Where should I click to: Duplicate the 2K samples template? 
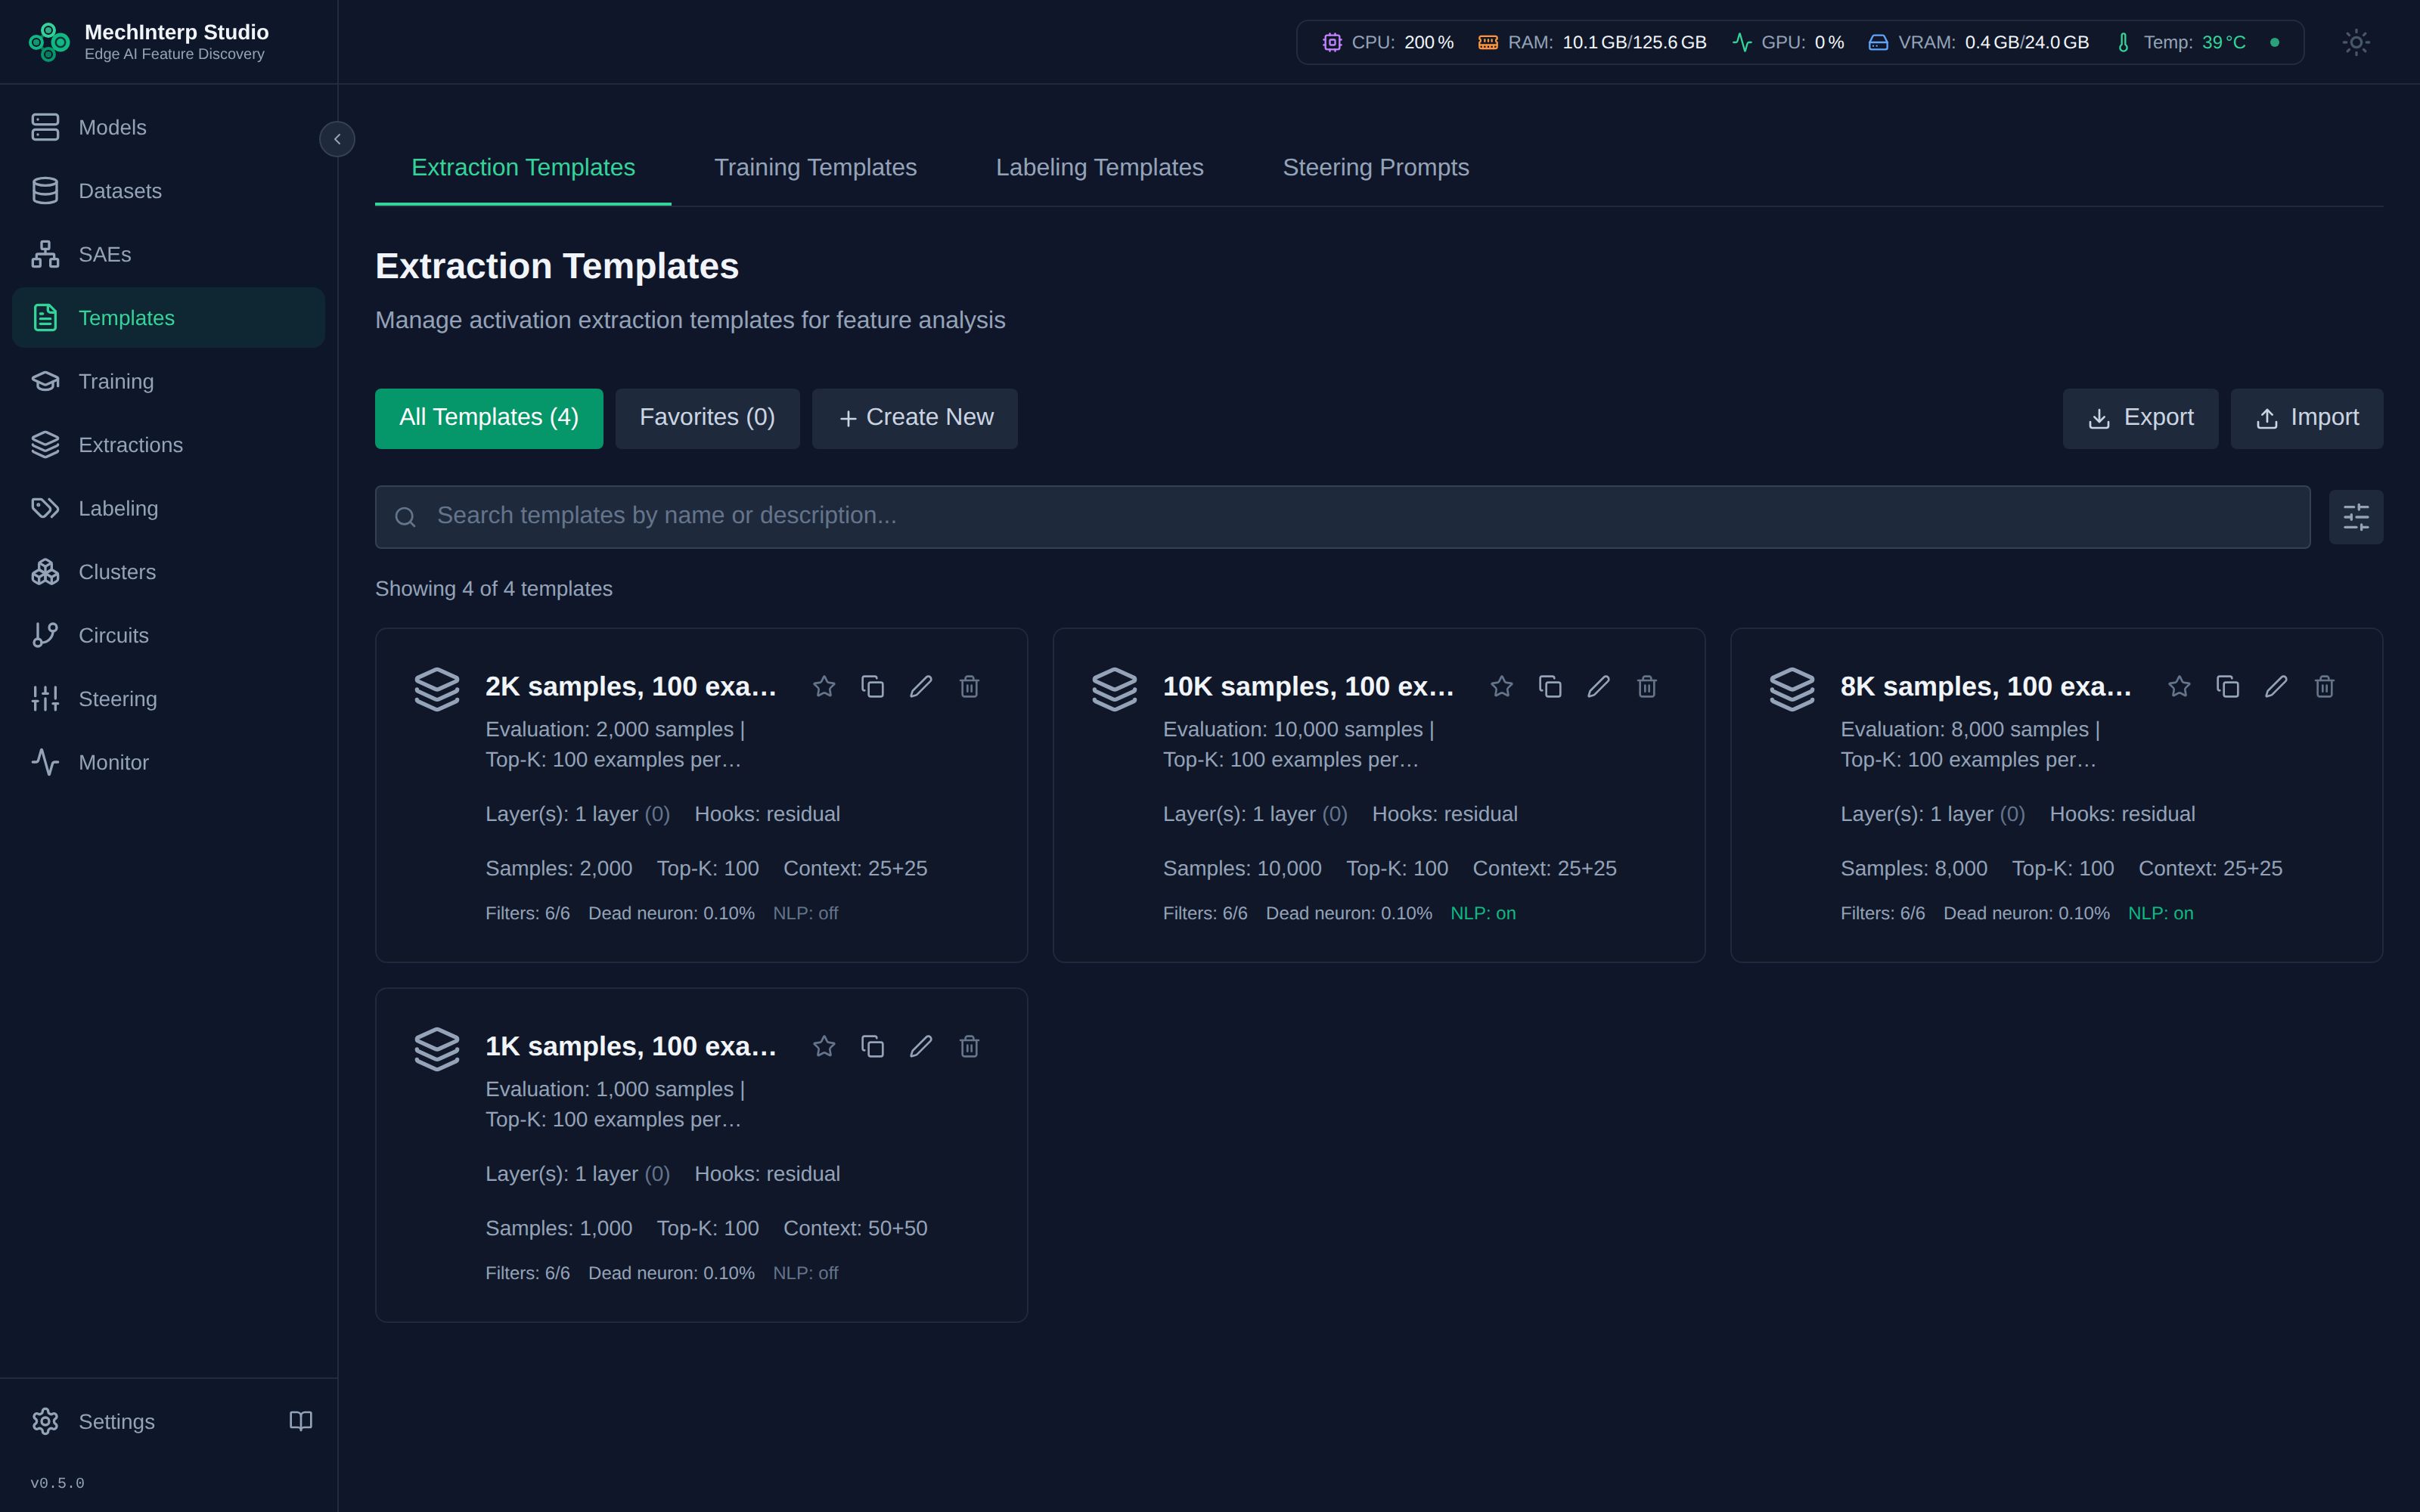click(872, 686)
